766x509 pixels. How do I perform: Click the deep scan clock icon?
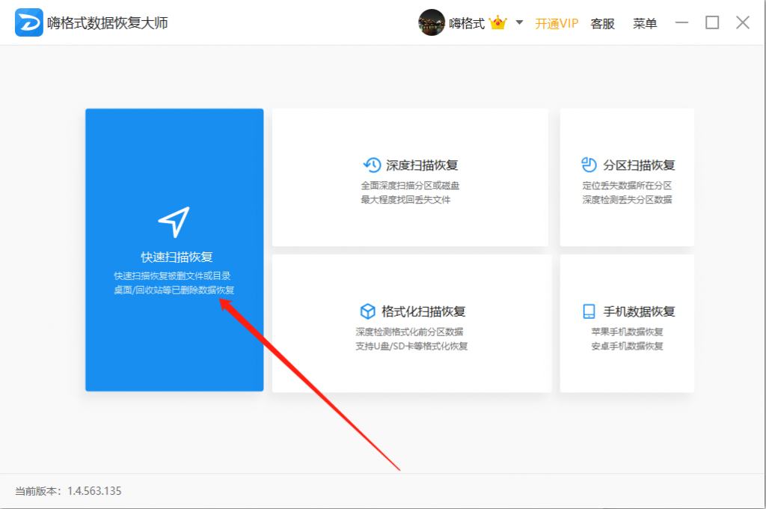coord(373,165)
